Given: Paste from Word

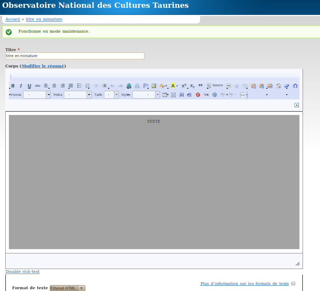Looking at the screenshot, I should (x=270, y=86).
